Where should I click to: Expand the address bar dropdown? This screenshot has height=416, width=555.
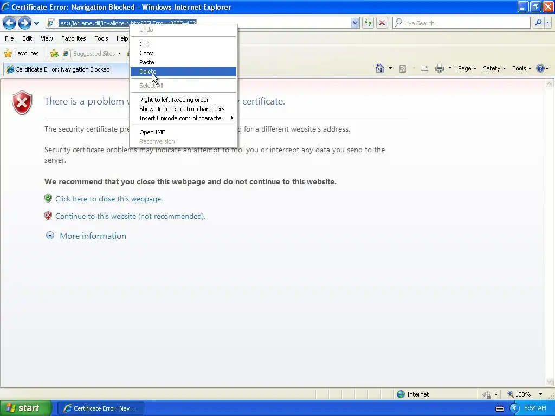355,23
